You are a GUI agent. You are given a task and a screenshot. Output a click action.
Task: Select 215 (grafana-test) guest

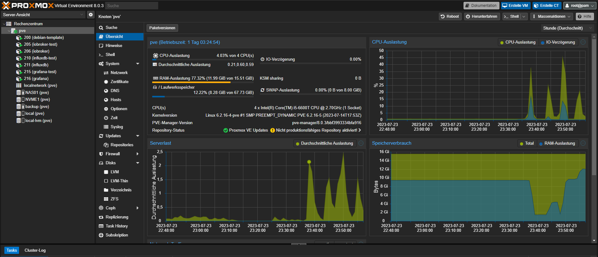coord(40,72)
